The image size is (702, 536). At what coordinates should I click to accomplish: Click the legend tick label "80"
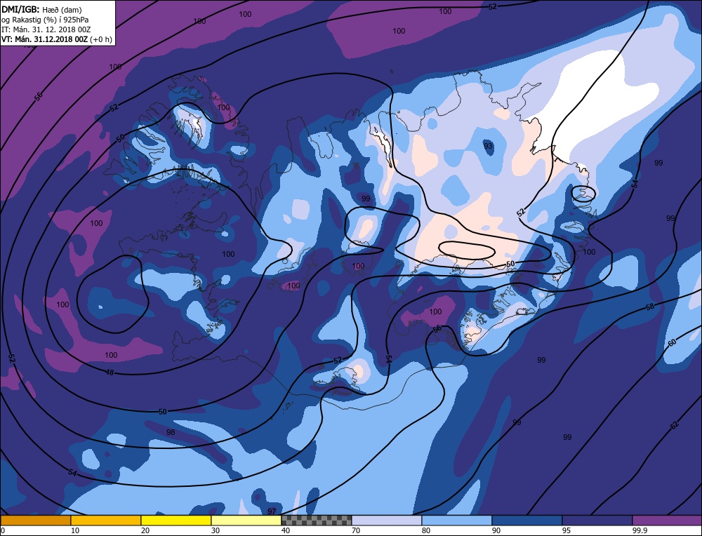tap(426, 530)
